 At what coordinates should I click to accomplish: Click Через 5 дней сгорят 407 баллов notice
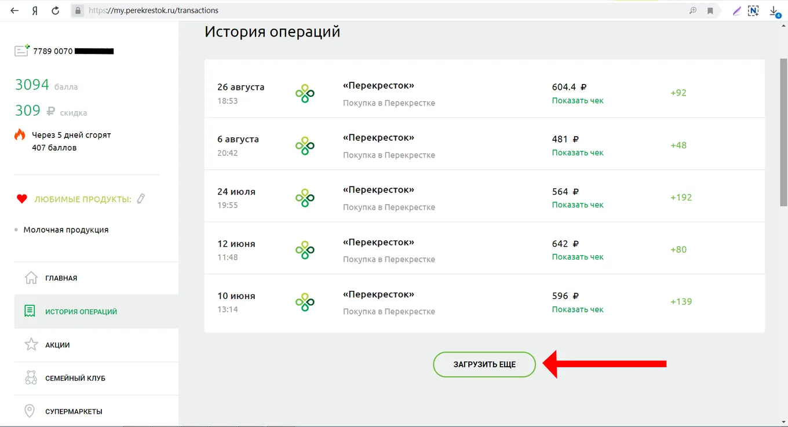click(x=71, y=141)
